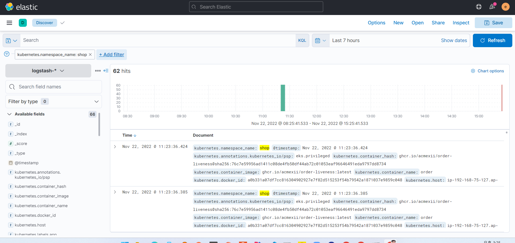
Task: Open the Discover breadcrumb chevron
Action: tap(62, 23)
